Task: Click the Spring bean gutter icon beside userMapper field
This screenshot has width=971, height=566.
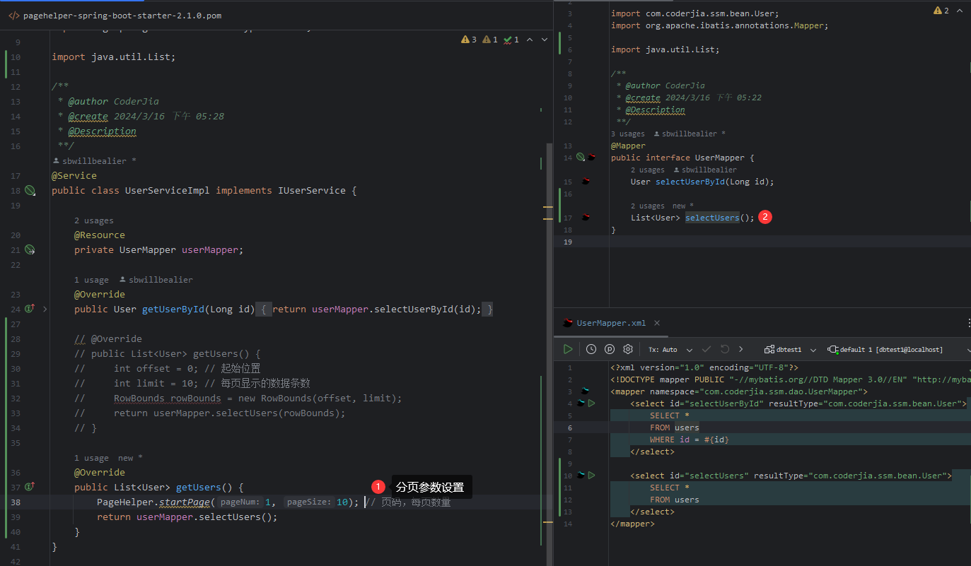Action: tap(30, 249)
